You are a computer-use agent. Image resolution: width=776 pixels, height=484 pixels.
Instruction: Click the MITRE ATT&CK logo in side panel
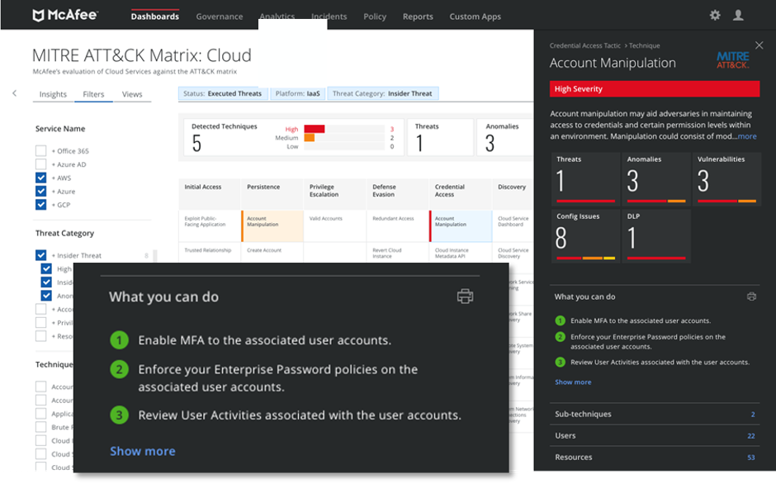(x=733, y=60)
